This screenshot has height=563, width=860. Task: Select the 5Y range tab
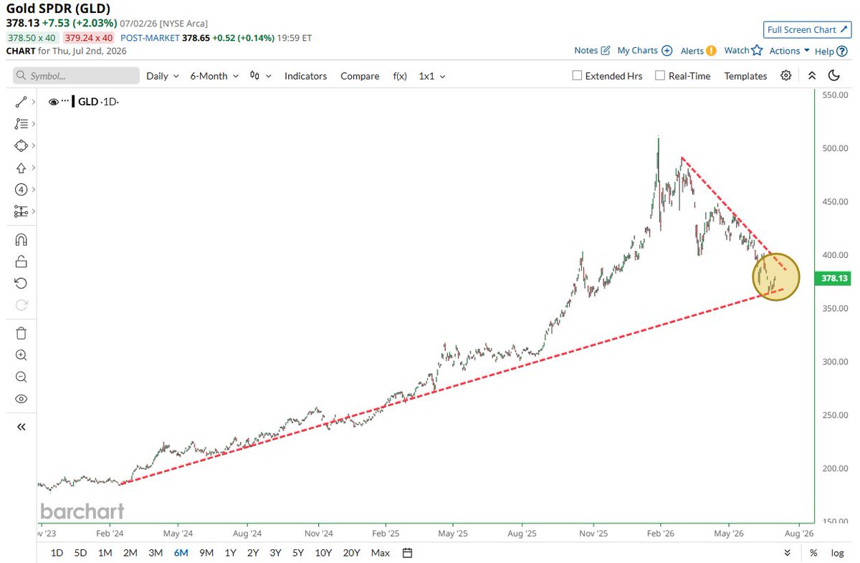click(x=297, y=552)
